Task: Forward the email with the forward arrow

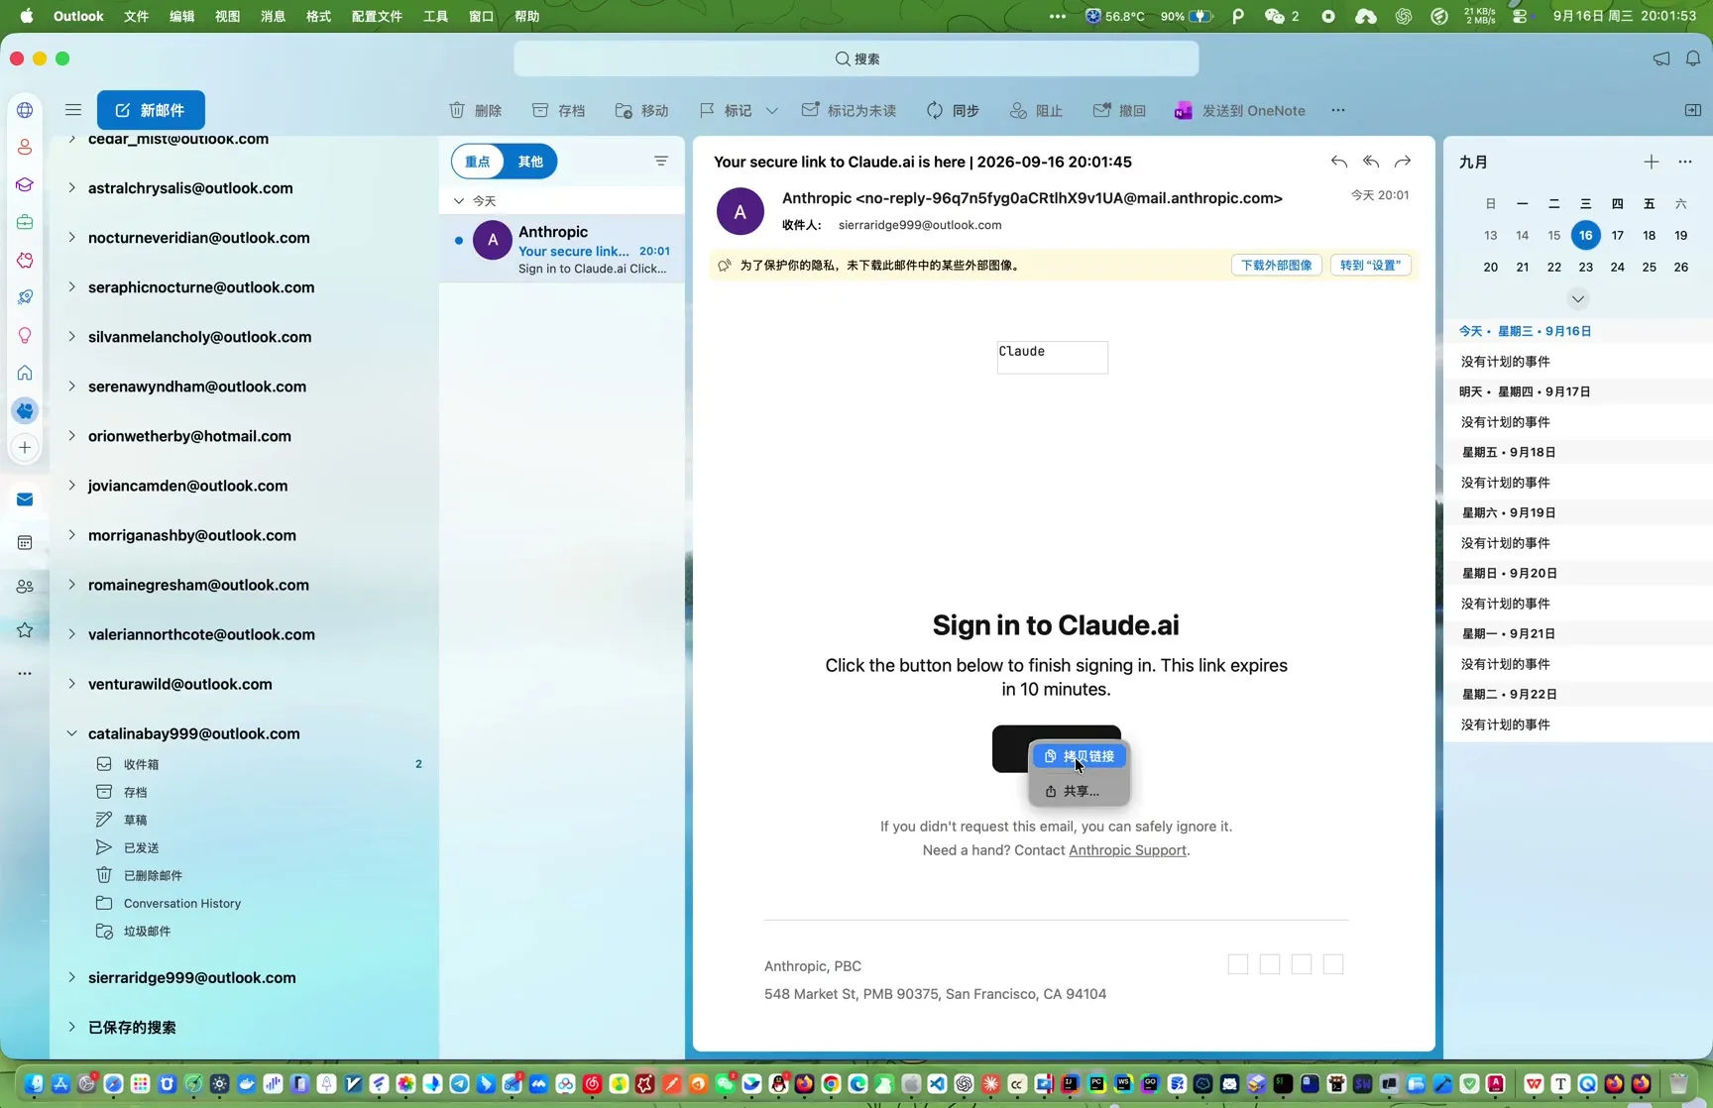Action: (x=1403, y=162)
